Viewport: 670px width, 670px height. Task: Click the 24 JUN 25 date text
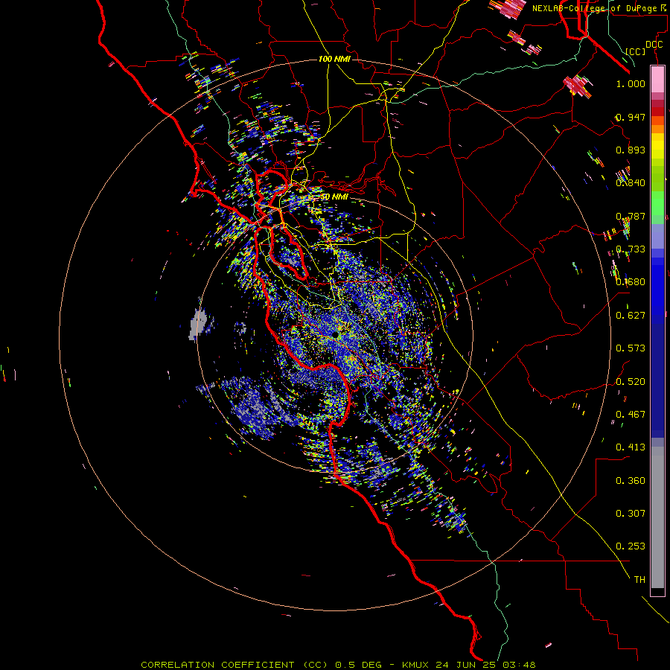pyautogui.click(x=466, y=665)
